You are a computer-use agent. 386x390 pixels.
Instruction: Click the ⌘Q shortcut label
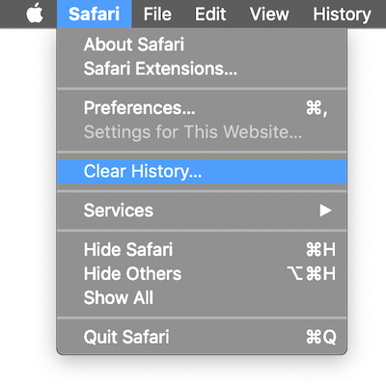[321, 337]
